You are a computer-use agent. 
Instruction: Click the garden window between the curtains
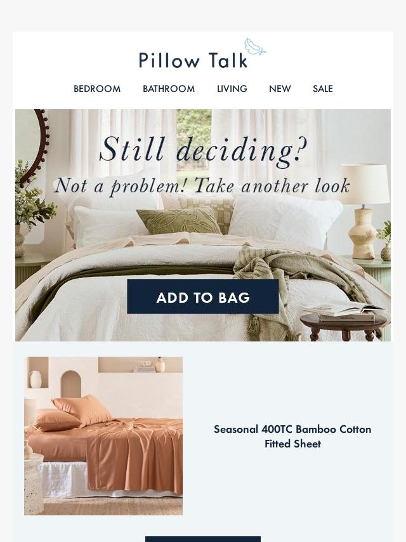pos(193,141)
